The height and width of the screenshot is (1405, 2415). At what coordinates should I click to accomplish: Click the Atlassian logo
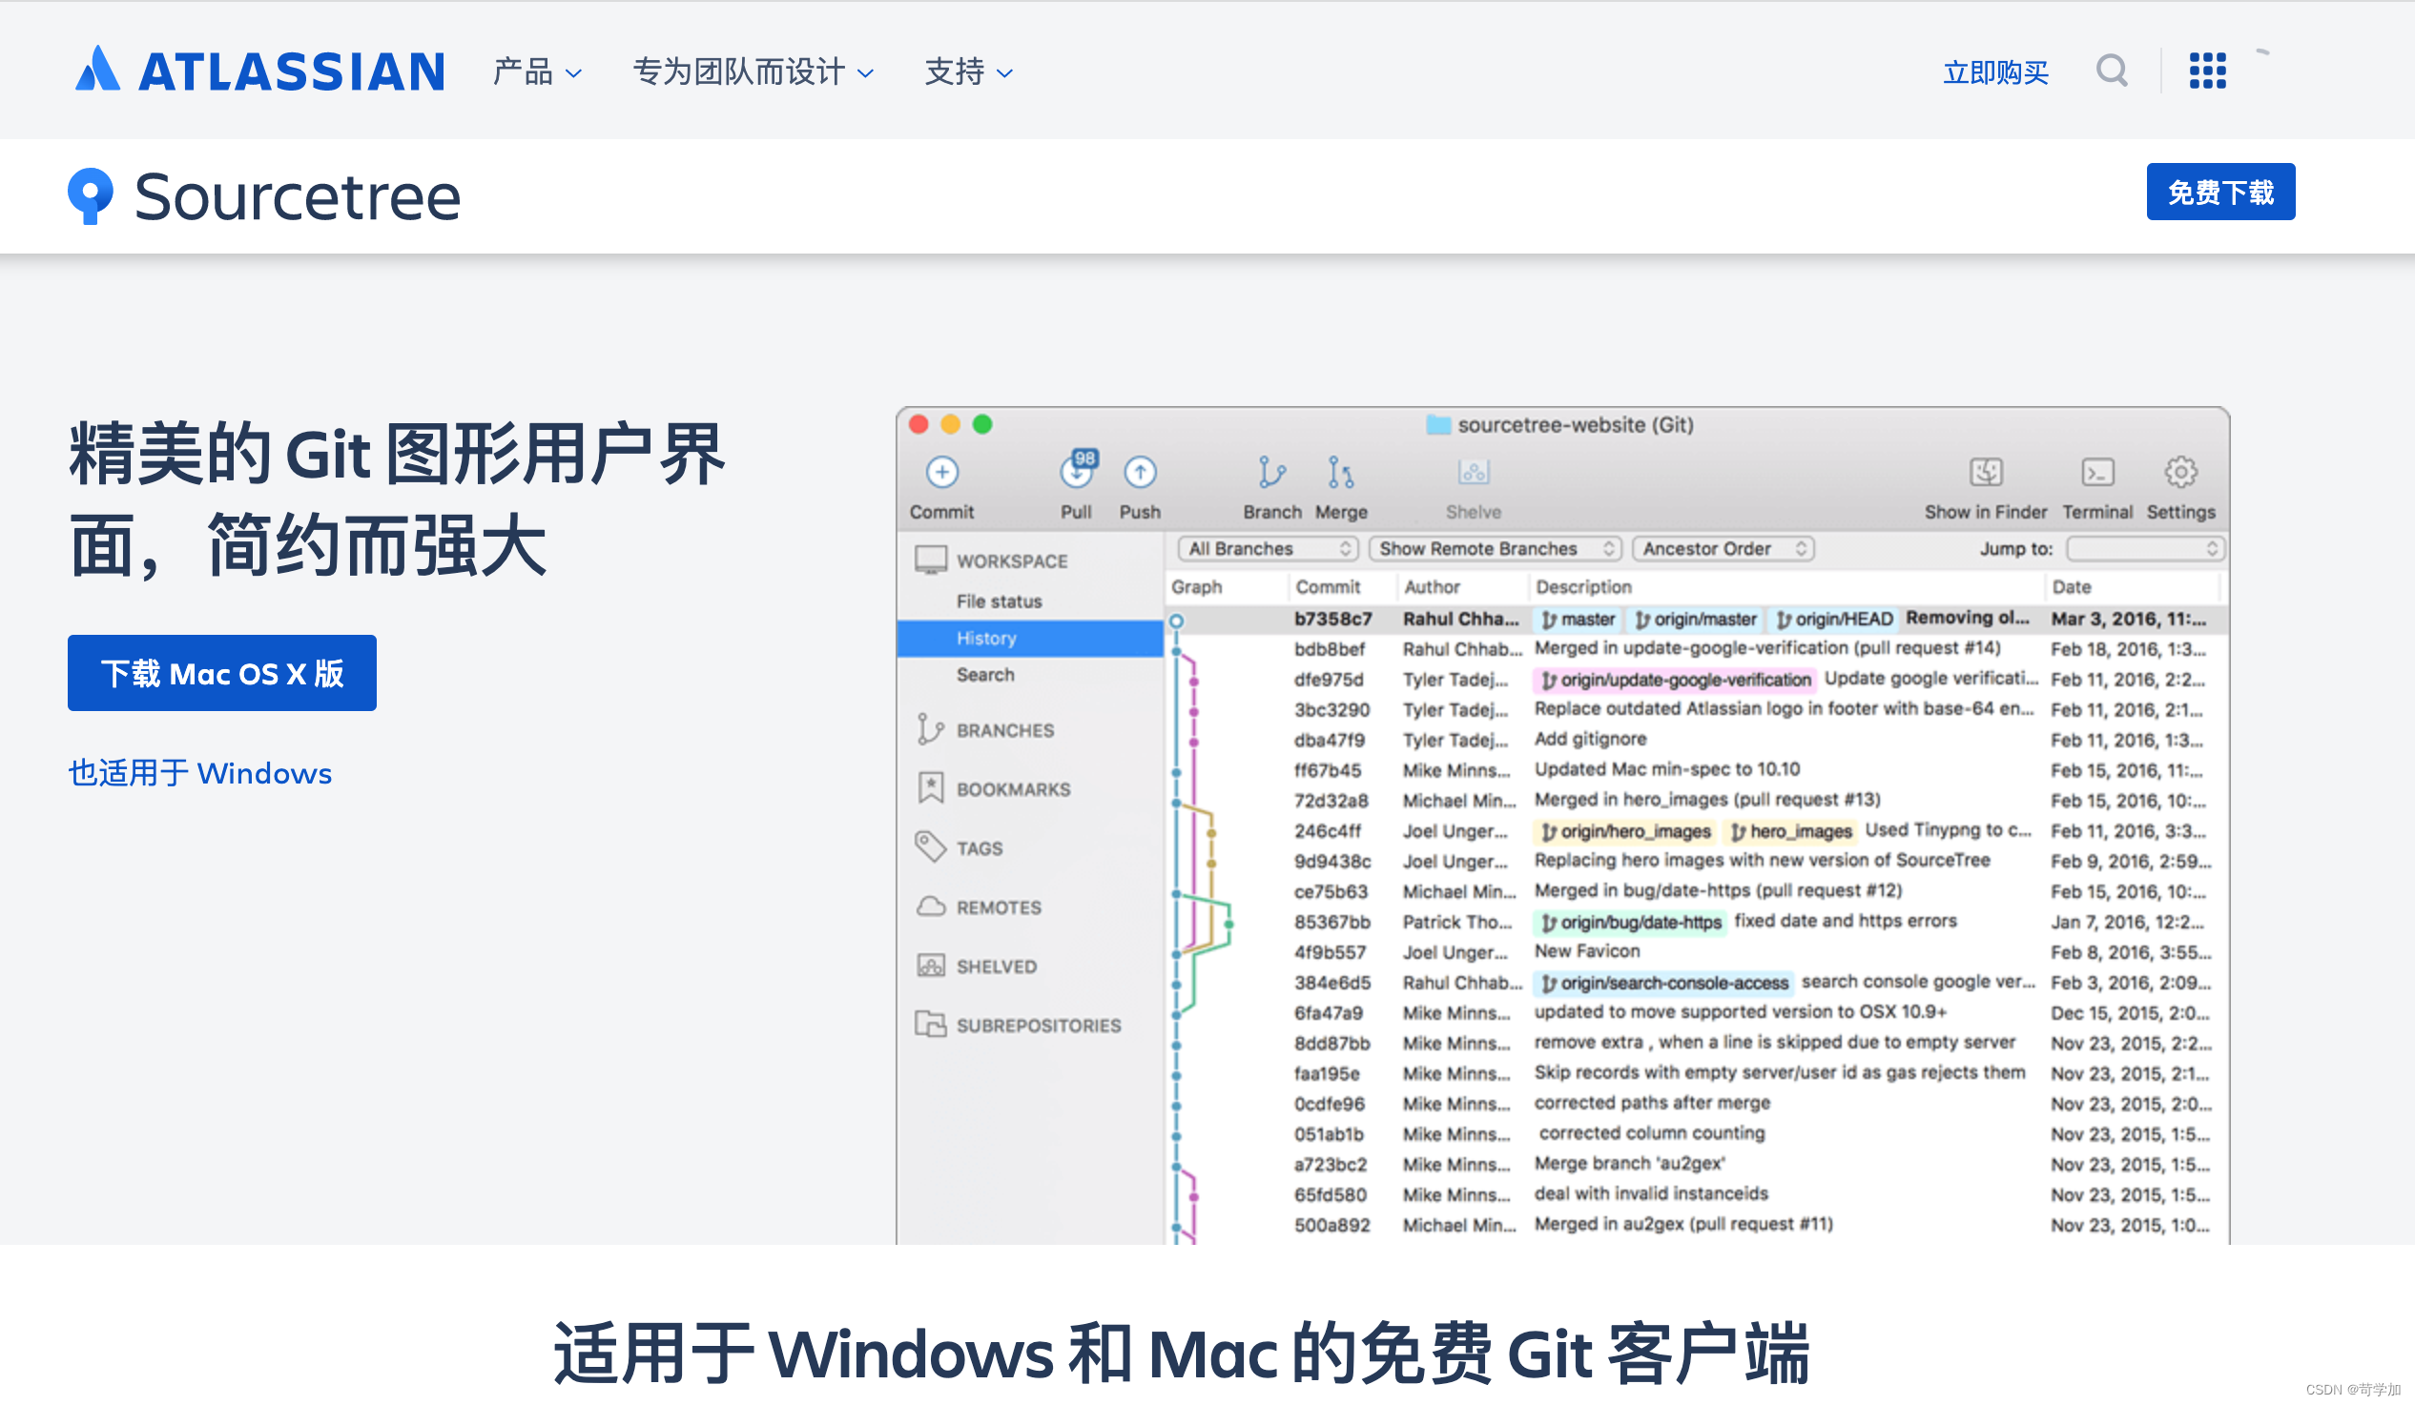[260, 70]
